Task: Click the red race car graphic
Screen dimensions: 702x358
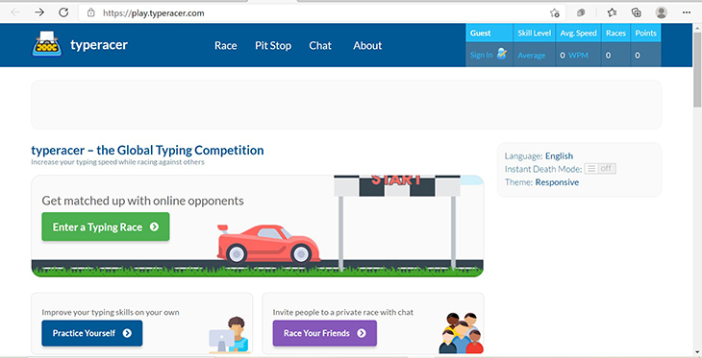Action: point(268,244)
